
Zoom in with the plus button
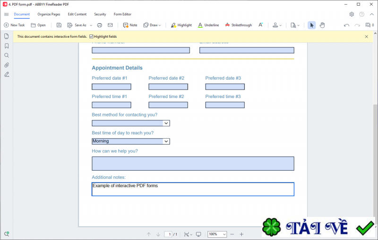coord(241,234)
